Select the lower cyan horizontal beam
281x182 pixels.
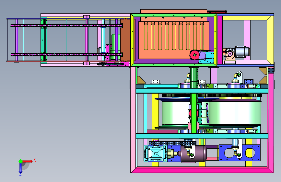click(x=202, y=136)
